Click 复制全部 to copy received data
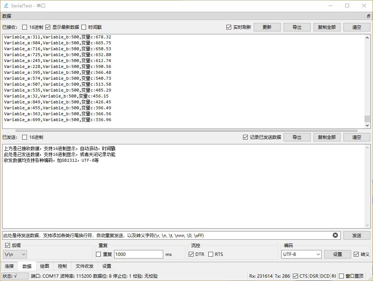Viewport: 373px width, 281px height. (x=326, y=27)
